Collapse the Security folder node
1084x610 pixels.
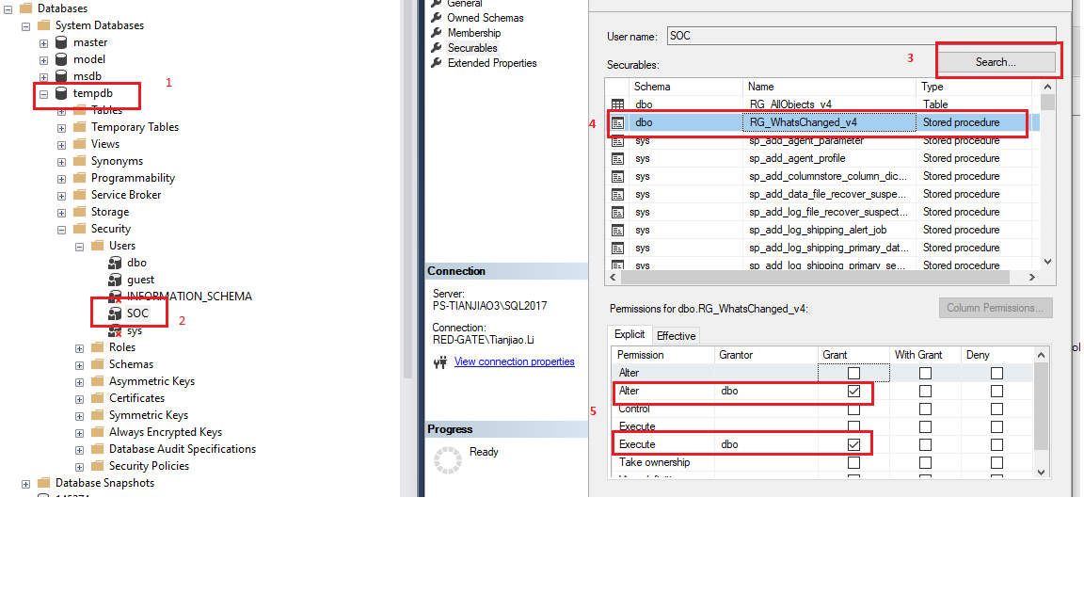tap(61, 230)
